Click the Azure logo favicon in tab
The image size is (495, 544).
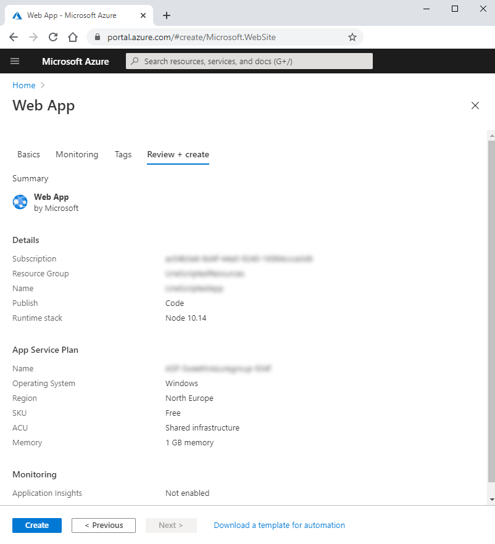pyautogui.click(x=17, y=15)
